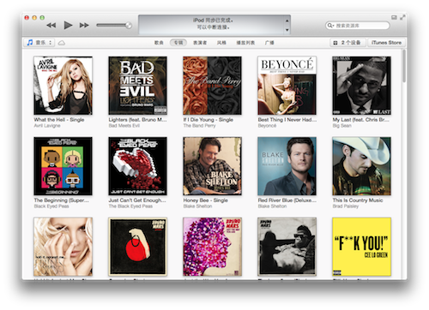Screen dimensions: 429x310
Task: Open the Bruno Mars black-and-white gorilla cover
Action: tap(287, 247)
